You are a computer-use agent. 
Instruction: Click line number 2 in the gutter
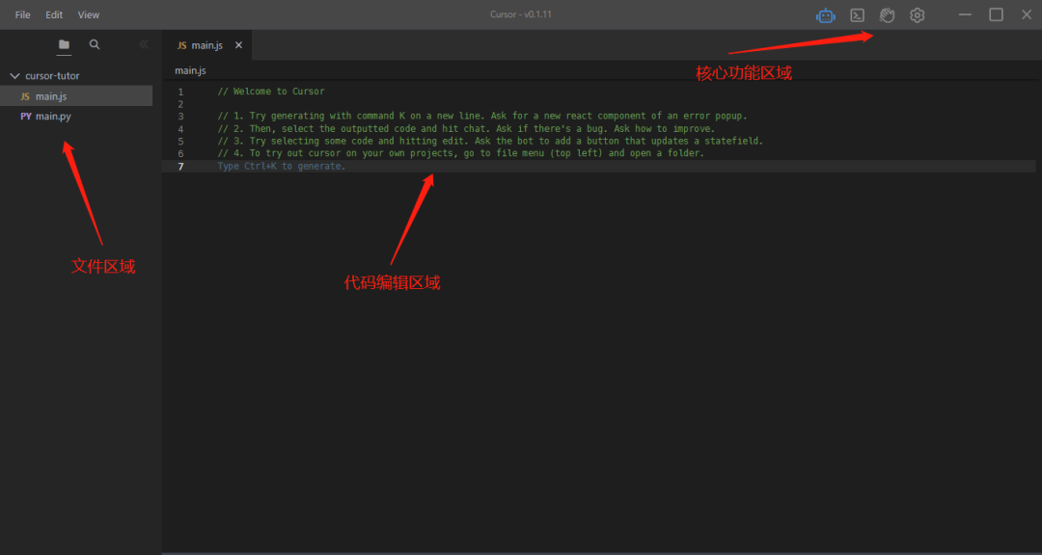point(180,104)
